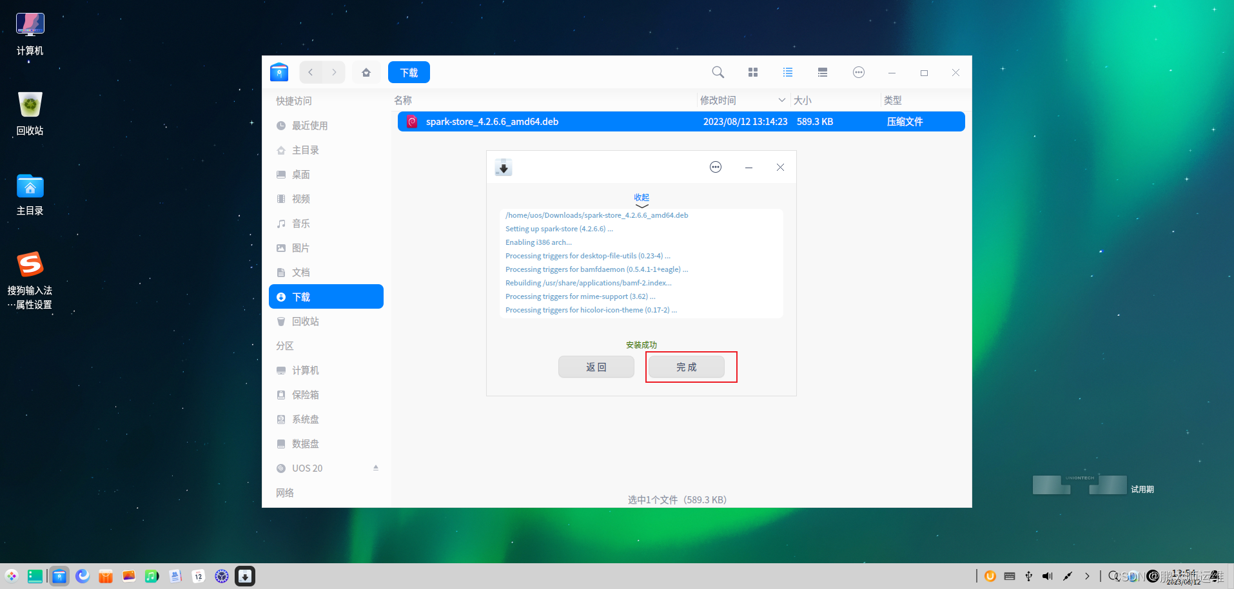Click the 下载 breadcrumb in the address bar
This screenshot has height=589, width=1234.
click(409, 72)
